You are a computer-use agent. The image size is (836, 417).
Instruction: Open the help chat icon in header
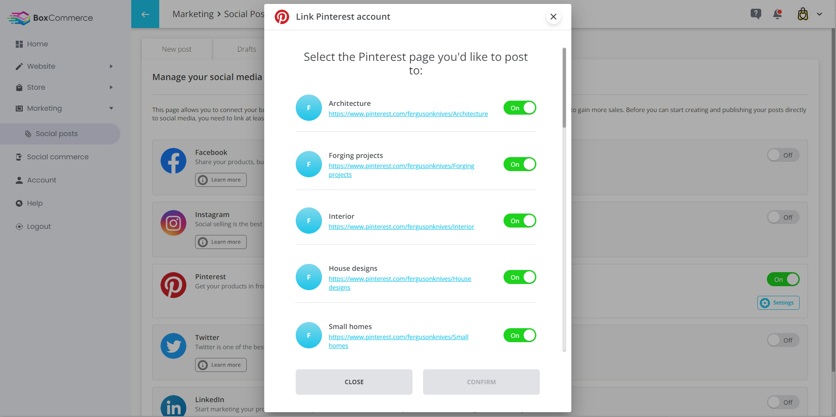point(756,14)
